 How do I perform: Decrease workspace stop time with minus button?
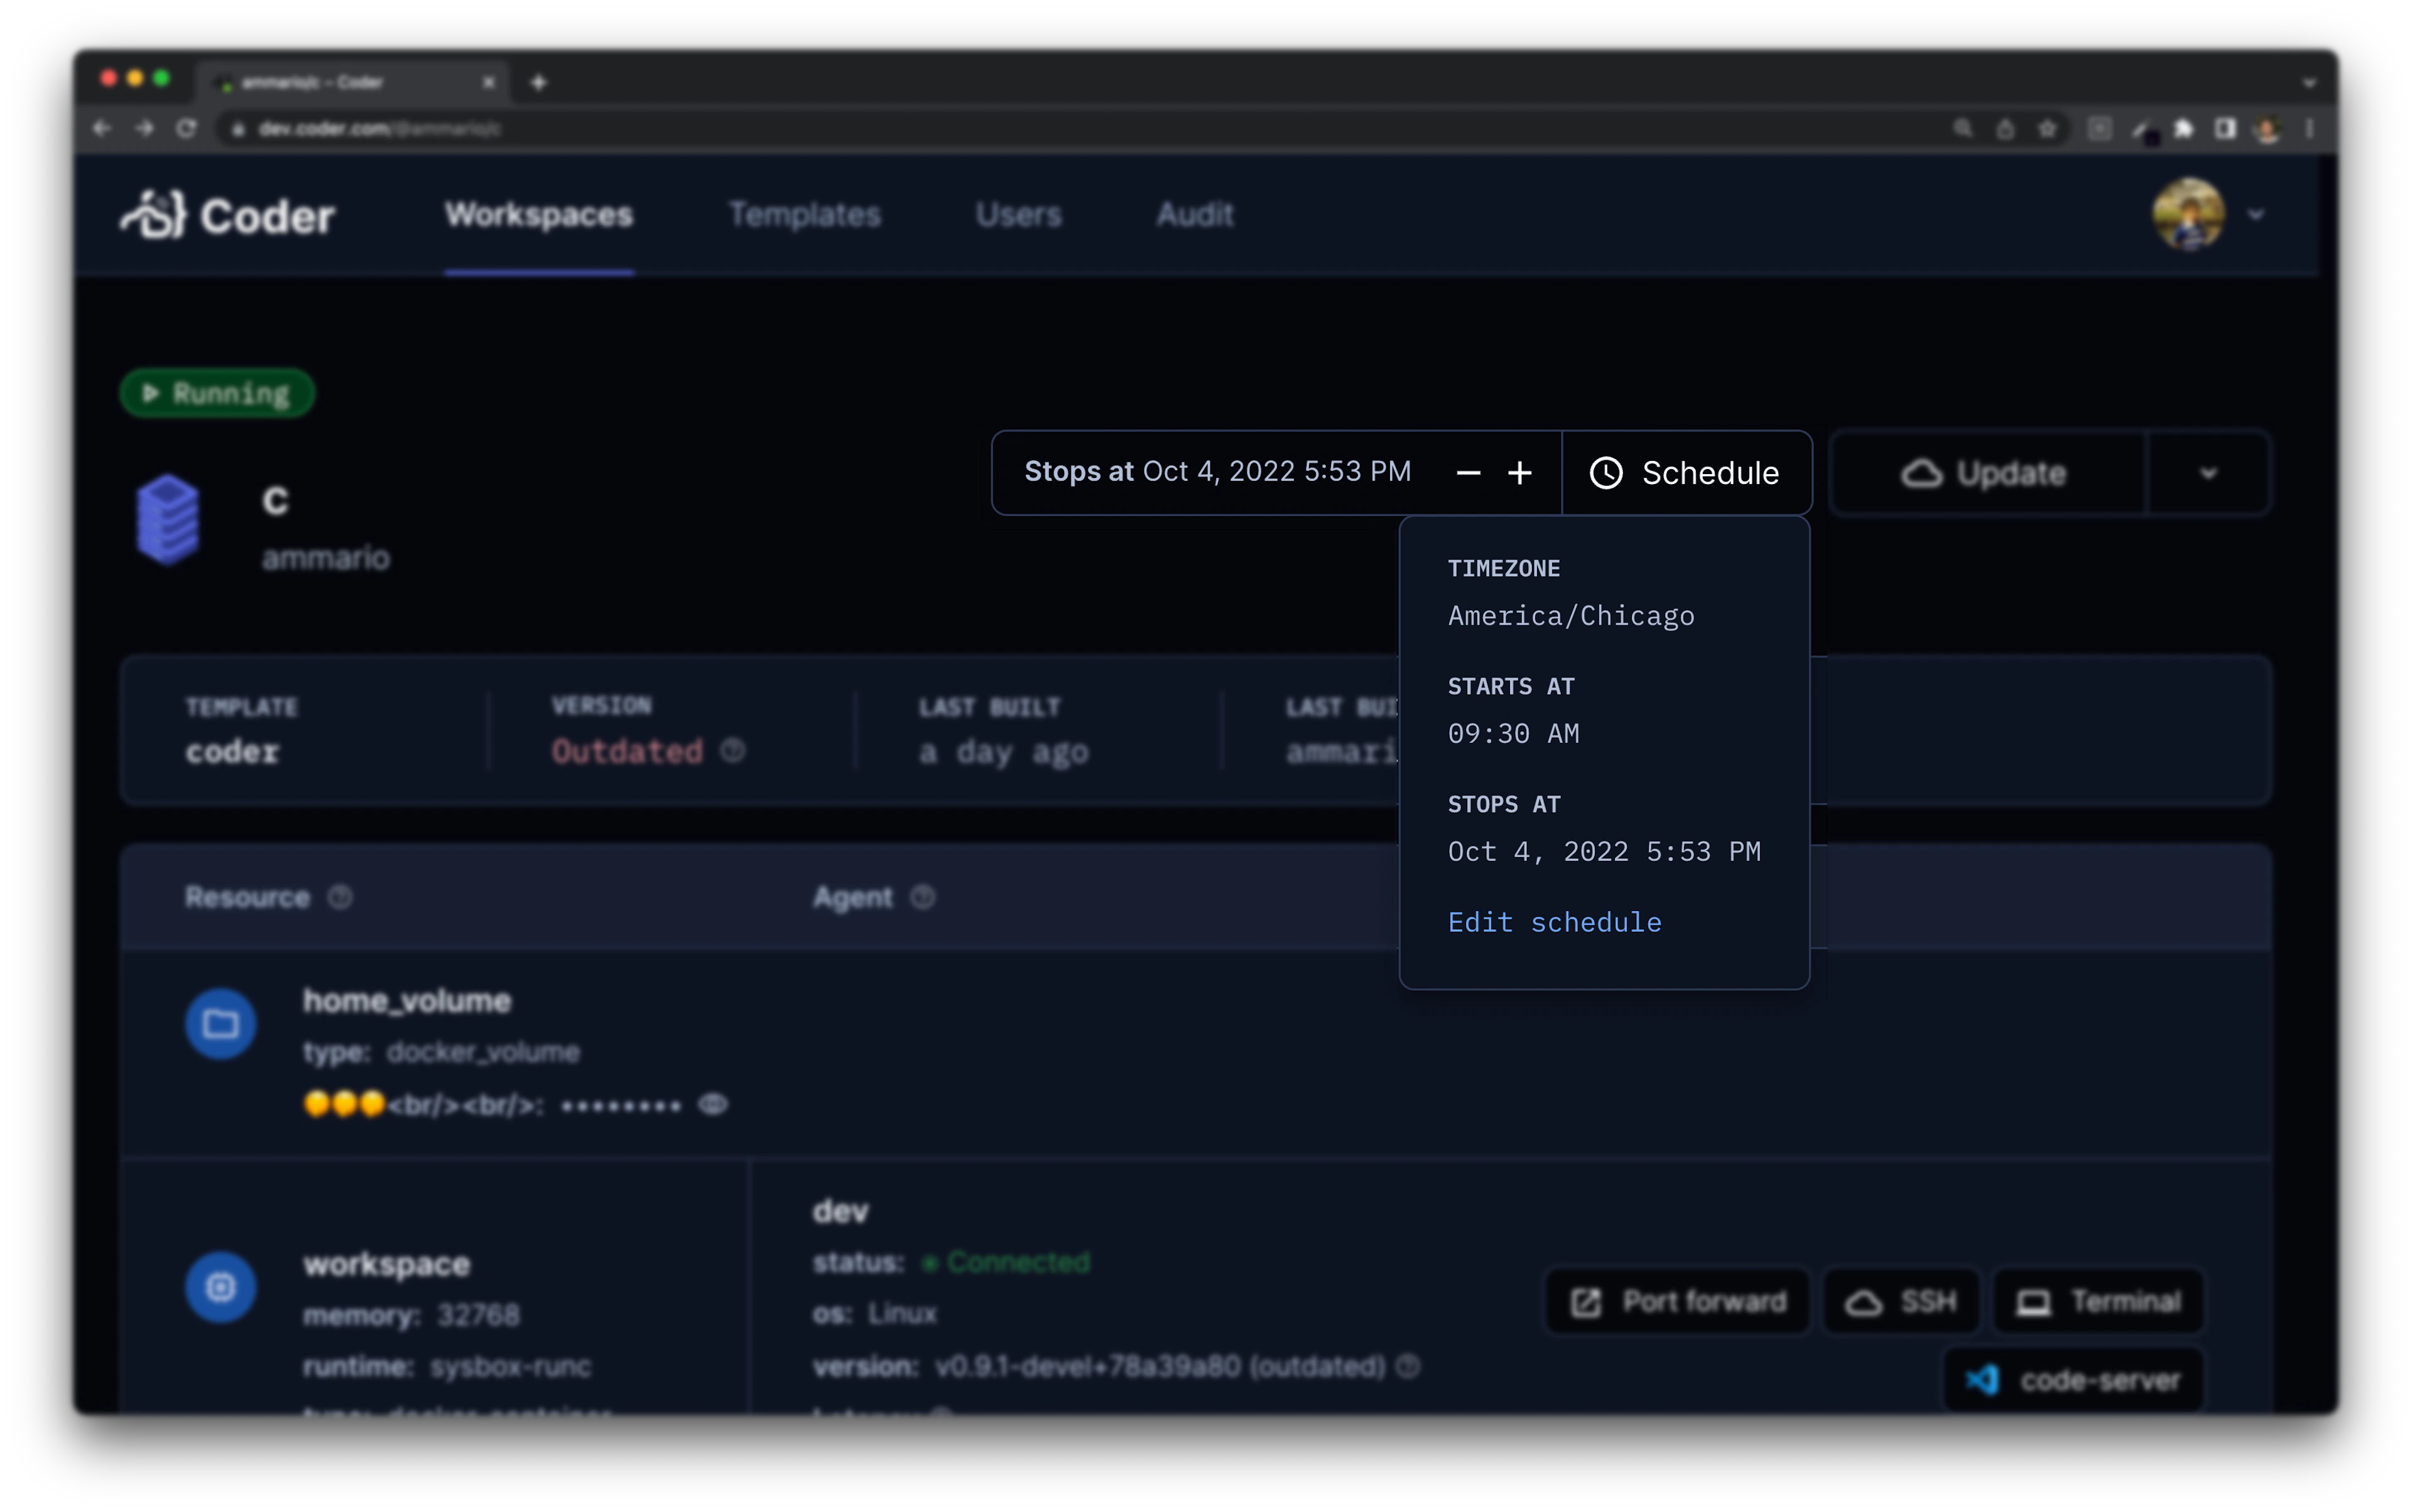[1467, 473]
